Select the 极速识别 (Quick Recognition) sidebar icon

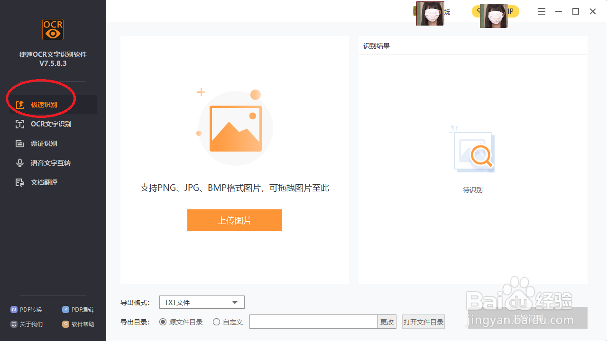45,104
